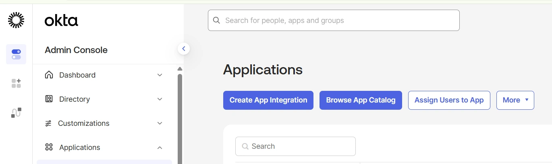552x164 pixels.
Task: Focus the people, apps and groups search
Action: 334,20
